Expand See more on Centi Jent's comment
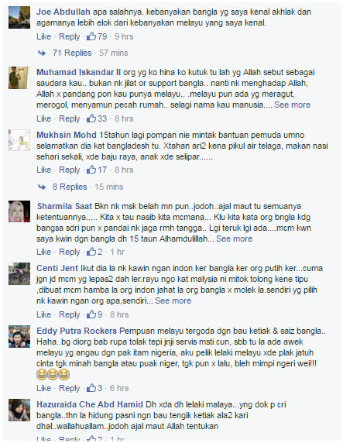The height and width of the screenshot is (443, 343). 173,300
